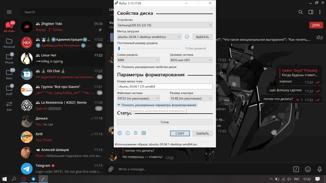
Task: Click reply arrow icon on last message
Action: pyautogui.click(x=297, y=100)
